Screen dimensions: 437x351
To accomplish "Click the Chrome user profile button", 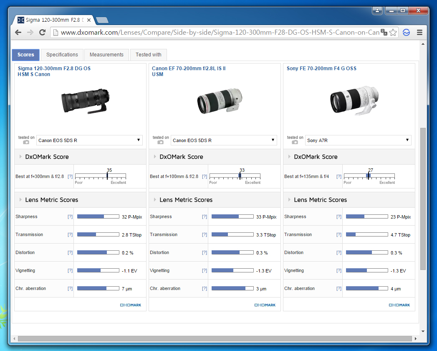I will click(377, 10).
